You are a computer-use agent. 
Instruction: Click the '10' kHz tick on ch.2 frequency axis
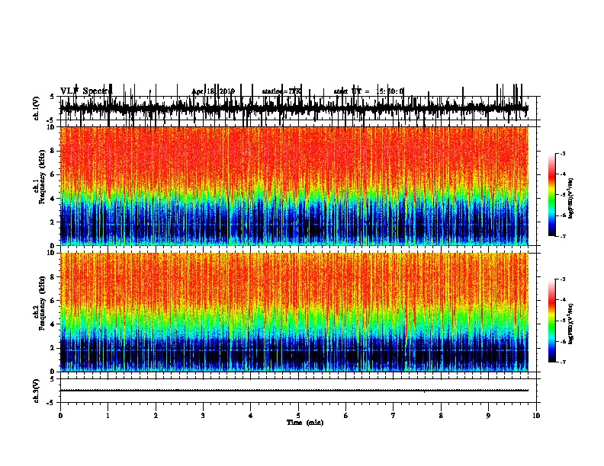tap(51, 253)
